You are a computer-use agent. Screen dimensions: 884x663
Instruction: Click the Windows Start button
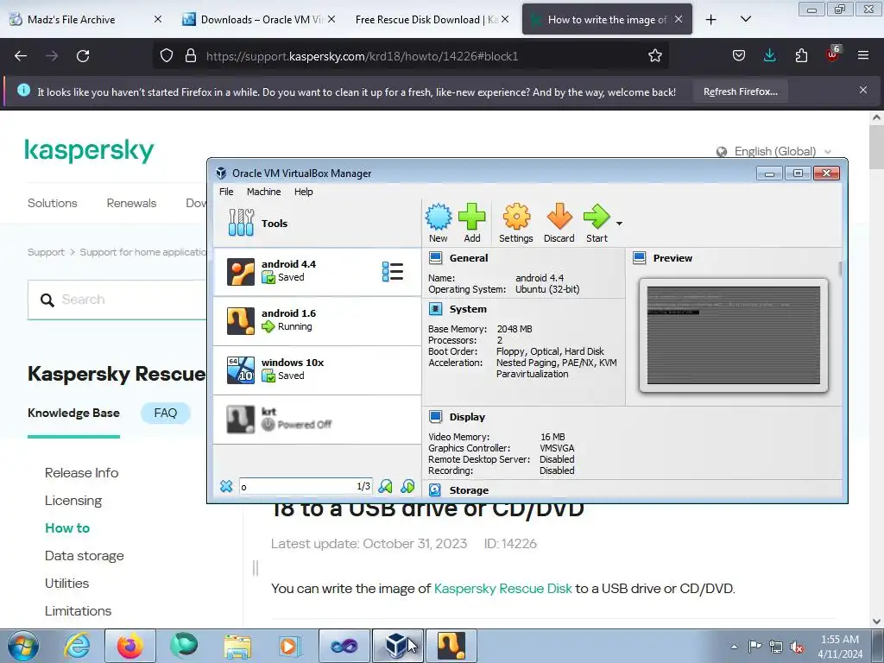point(22,646)
